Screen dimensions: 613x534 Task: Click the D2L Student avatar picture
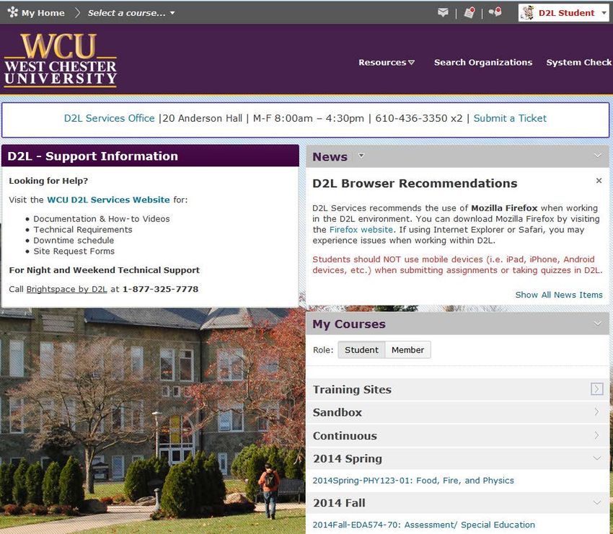[x=528, y=12]
